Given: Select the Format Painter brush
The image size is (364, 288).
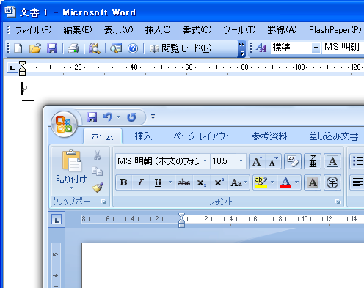Looking at the screenshot, I should pyautogui.click(x=98, y=188).
